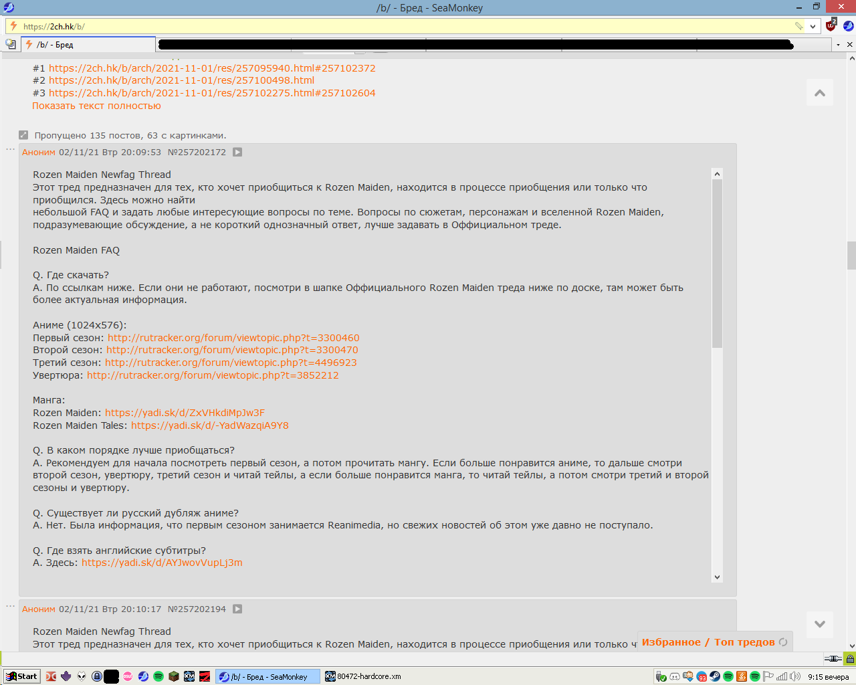856x685 pixels.
Task: Open the options dots for post №257202194
Action: tap(10, 606)
